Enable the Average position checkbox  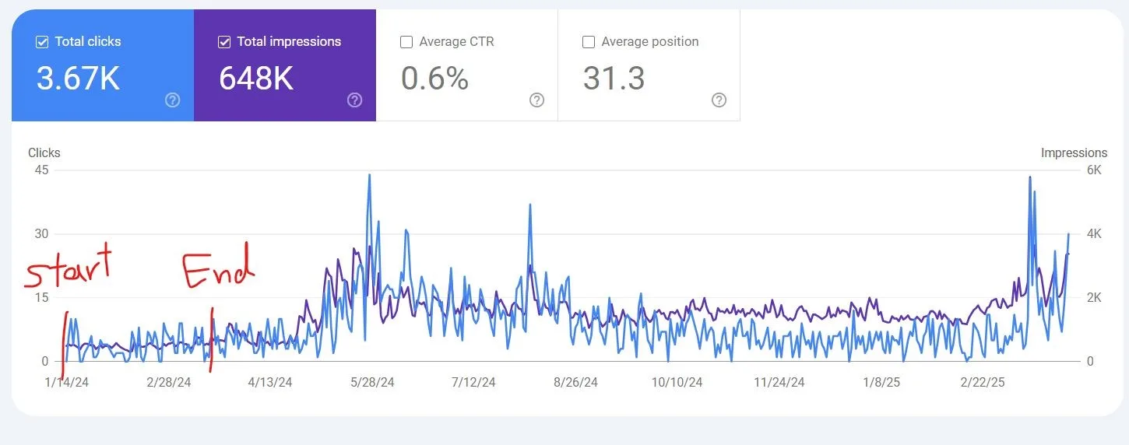tap(589, 42)
